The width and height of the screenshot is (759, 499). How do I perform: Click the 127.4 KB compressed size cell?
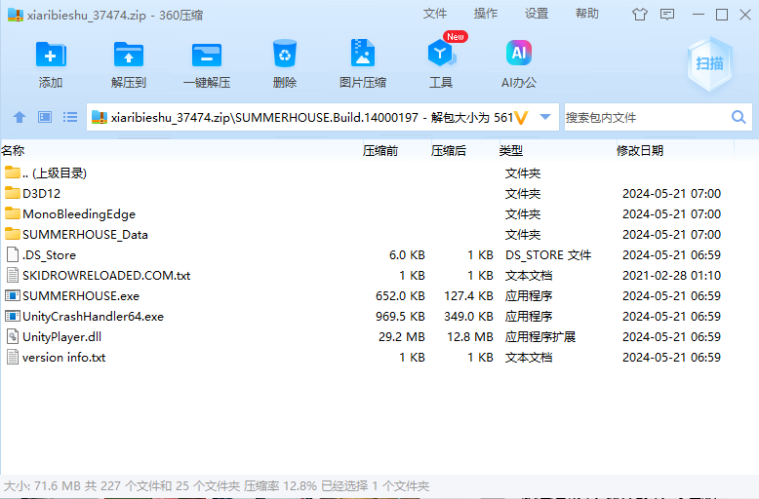468,295
